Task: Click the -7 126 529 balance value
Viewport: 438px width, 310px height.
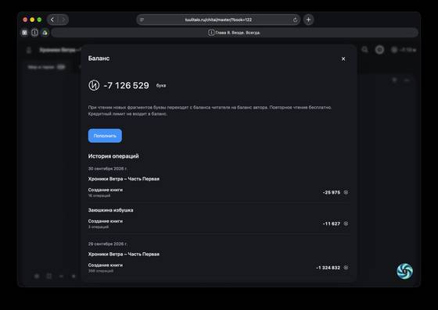Action: 126,85
